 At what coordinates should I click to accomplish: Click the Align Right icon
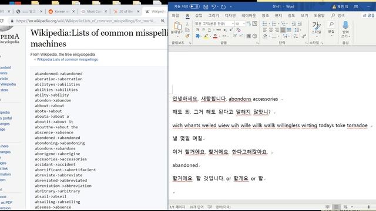click(x=277, y=30)
